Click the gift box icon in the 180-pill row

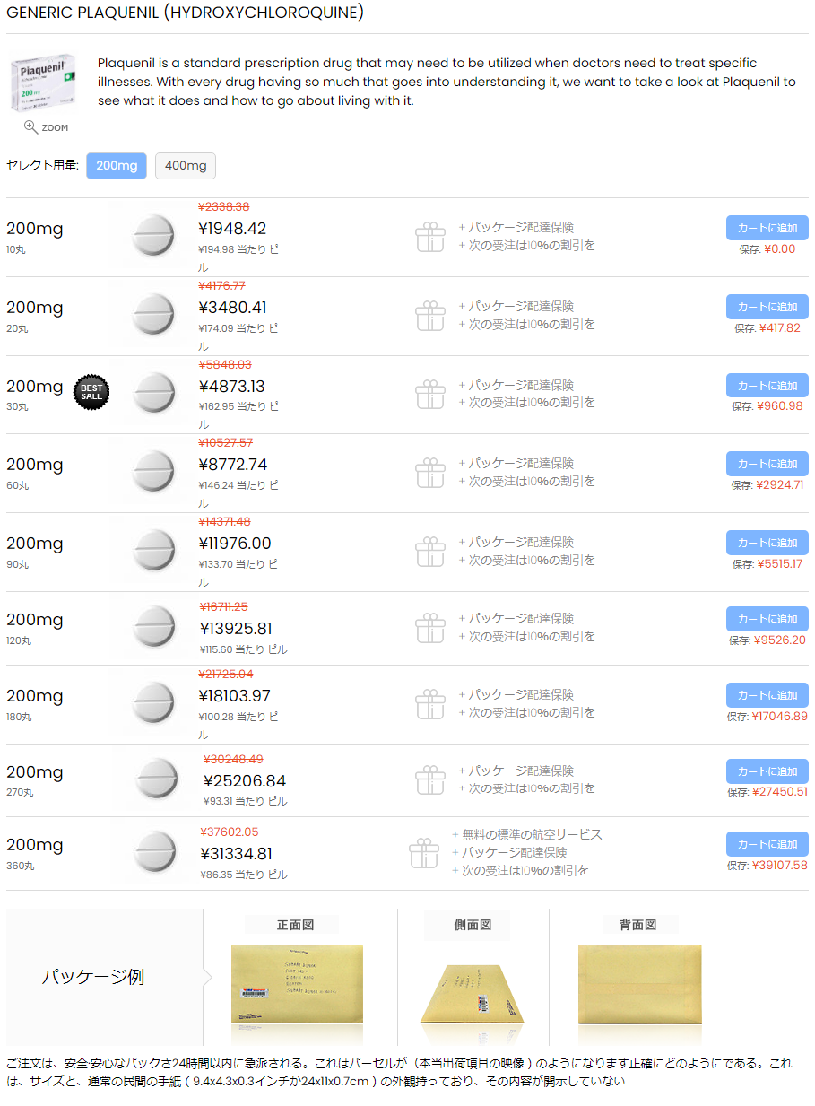tap(430, 704)
